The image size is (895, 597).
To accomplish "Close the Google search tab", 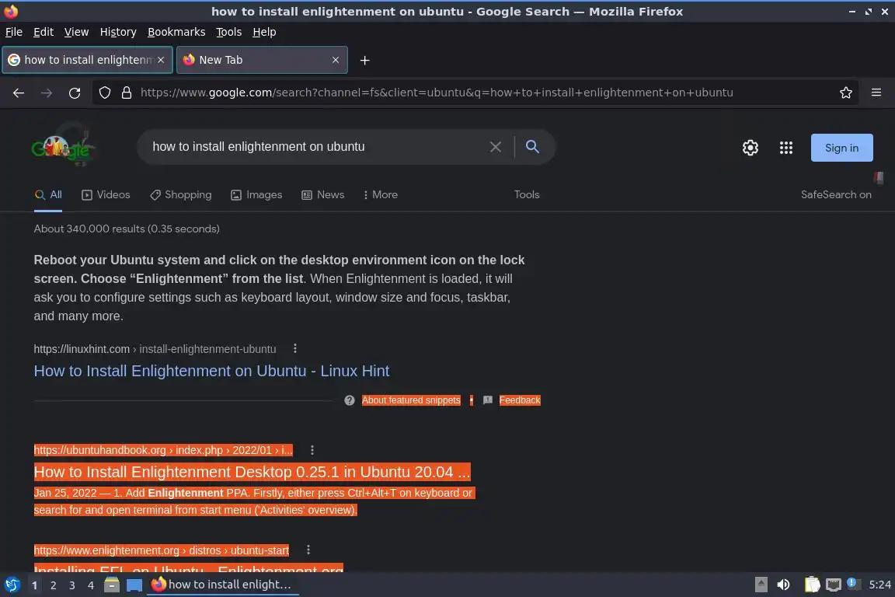I will coord(161,60).
